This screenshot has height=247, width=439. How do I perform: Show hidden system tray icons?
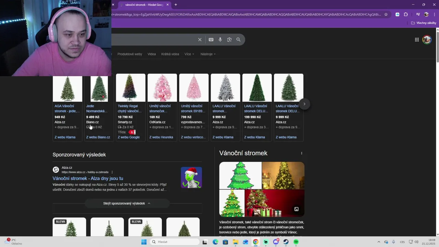point(379,242)
